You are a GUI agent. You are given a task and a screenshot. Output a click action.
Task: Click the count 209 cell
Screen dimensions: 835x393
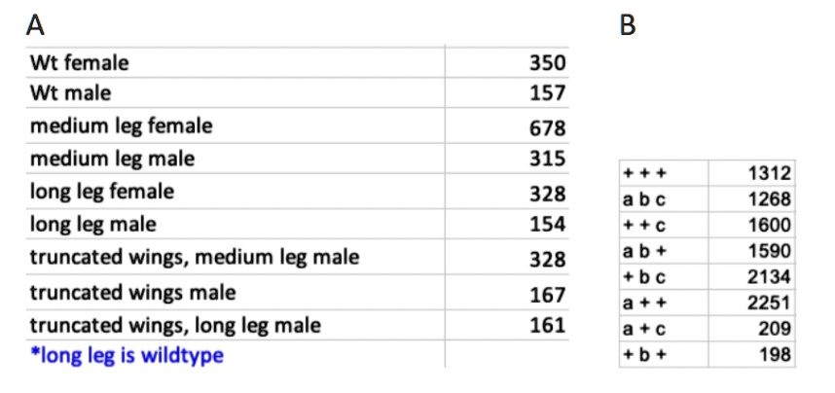tap(775, 329)
